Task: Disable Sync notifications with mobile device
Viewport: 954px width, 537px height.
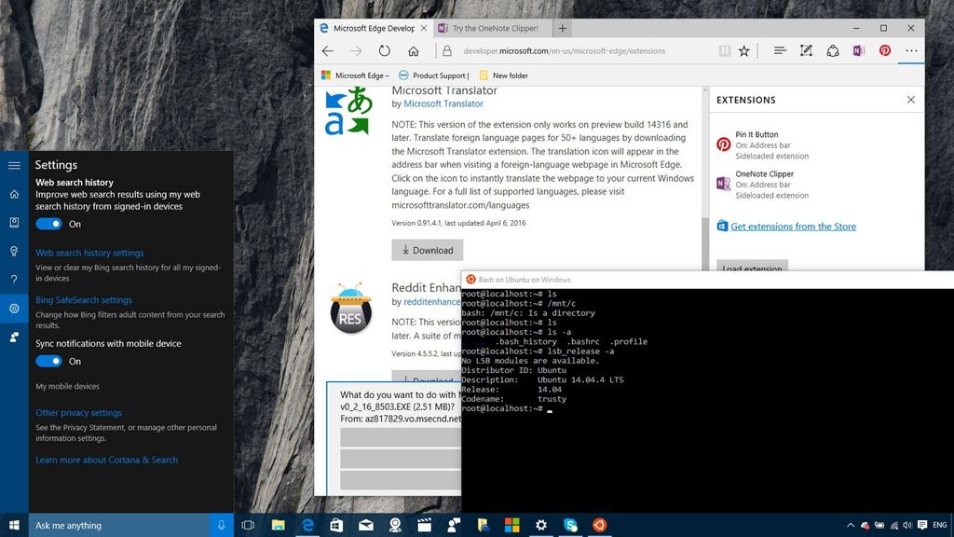Action: [48, 361]
